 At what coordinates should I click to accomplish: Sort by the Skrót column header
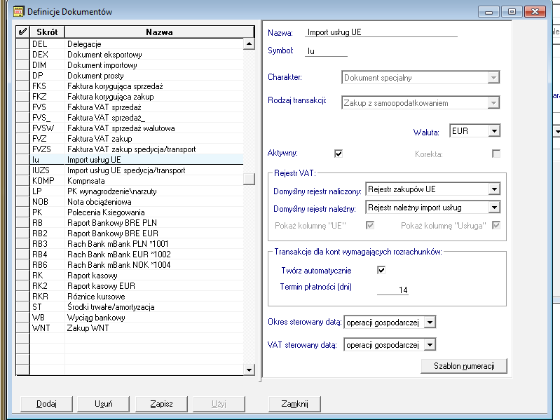47,32
